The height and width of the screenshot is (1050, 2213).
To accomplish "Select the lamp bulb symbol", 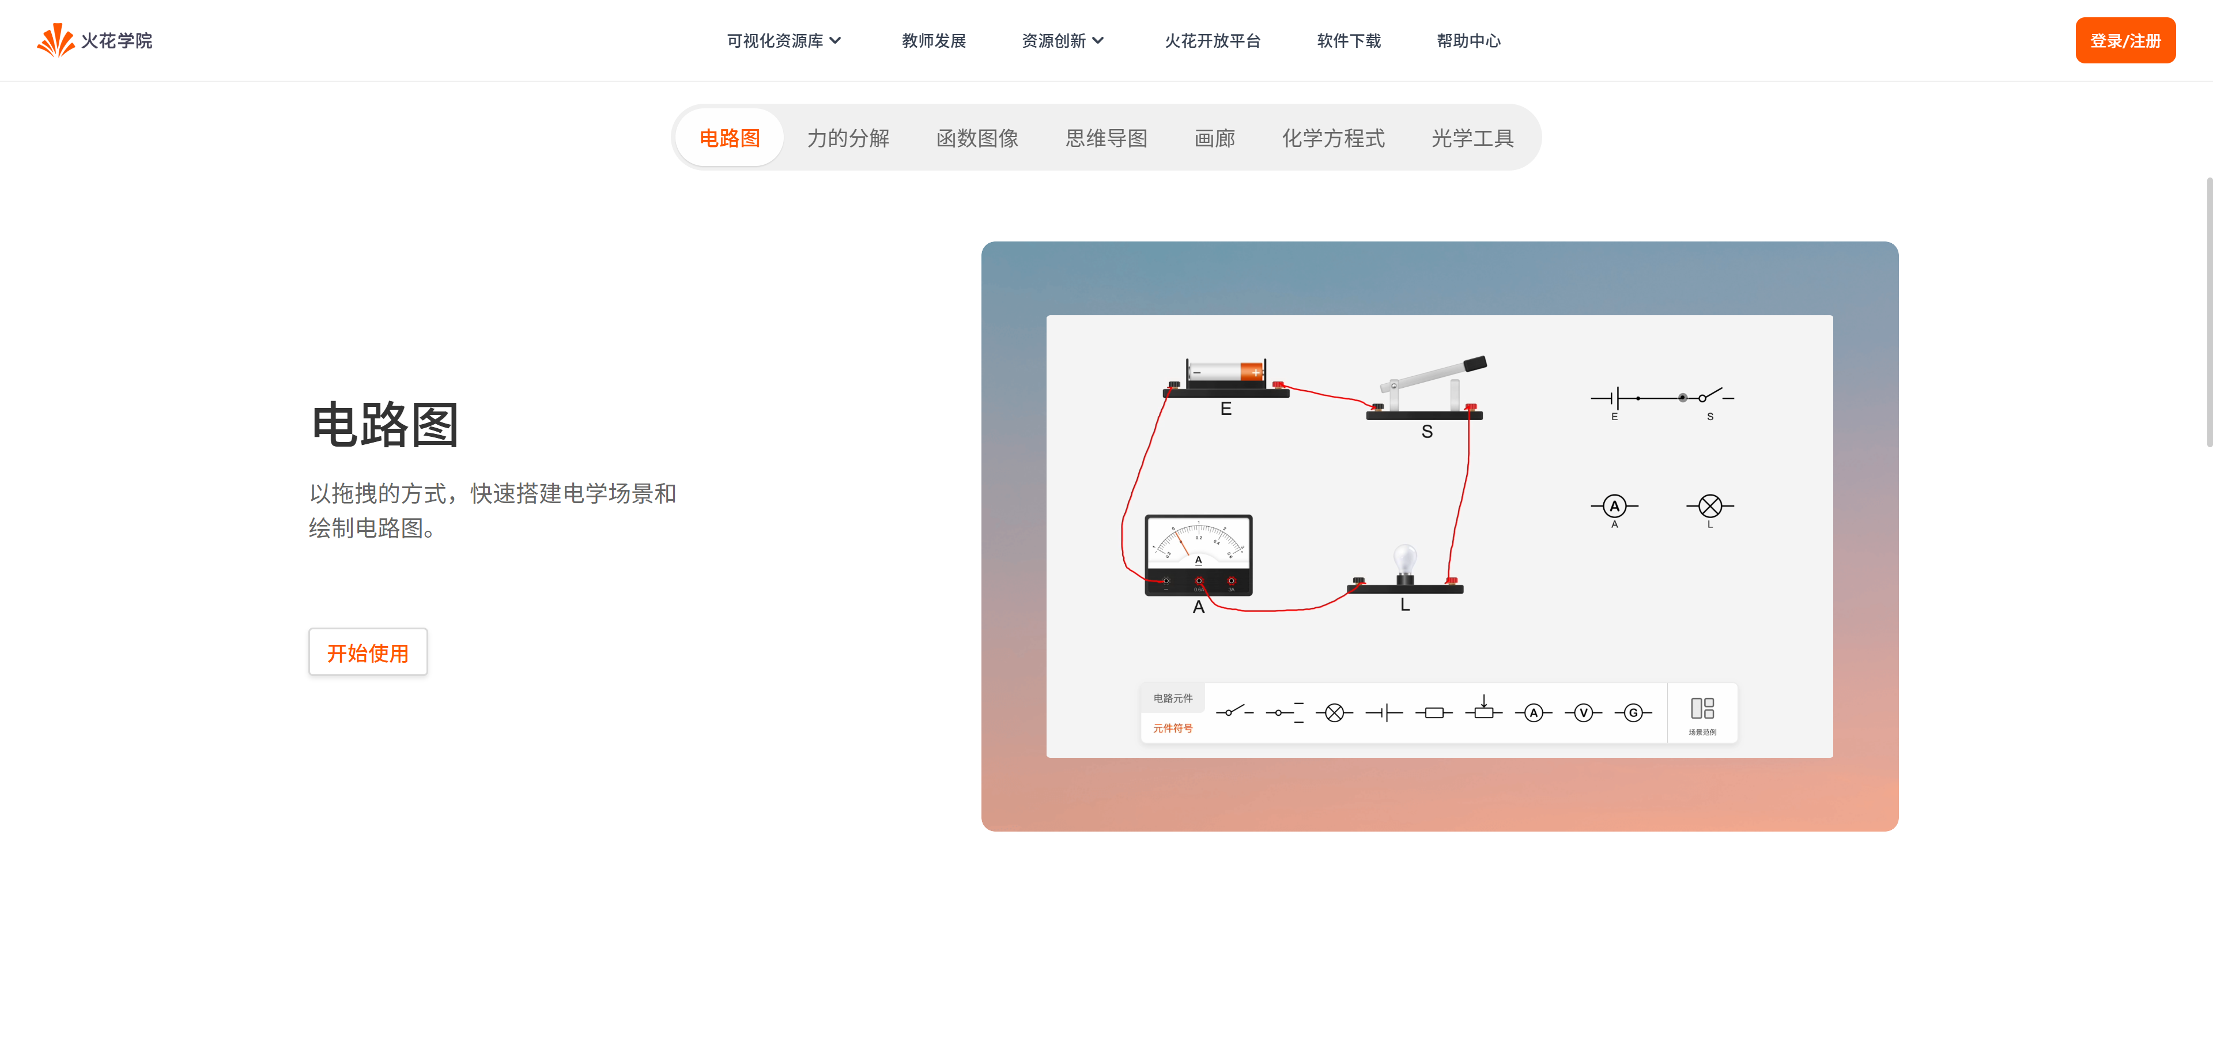I will coord(1334,712).
